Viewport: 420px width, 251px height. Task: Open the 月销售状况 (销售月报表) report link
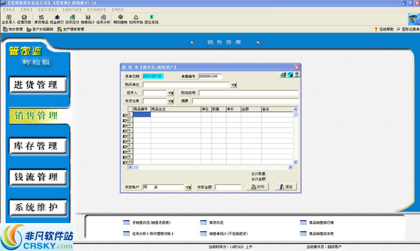(x=147, y=223)
